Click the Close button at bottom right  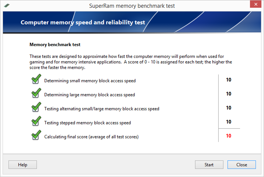coord(241,165)
